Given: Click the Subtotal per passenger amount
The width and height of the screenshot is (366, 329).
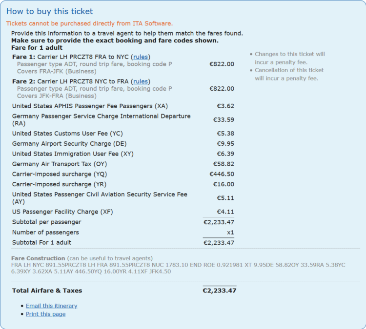Looking at the screenshot, I should pos(219,222).
